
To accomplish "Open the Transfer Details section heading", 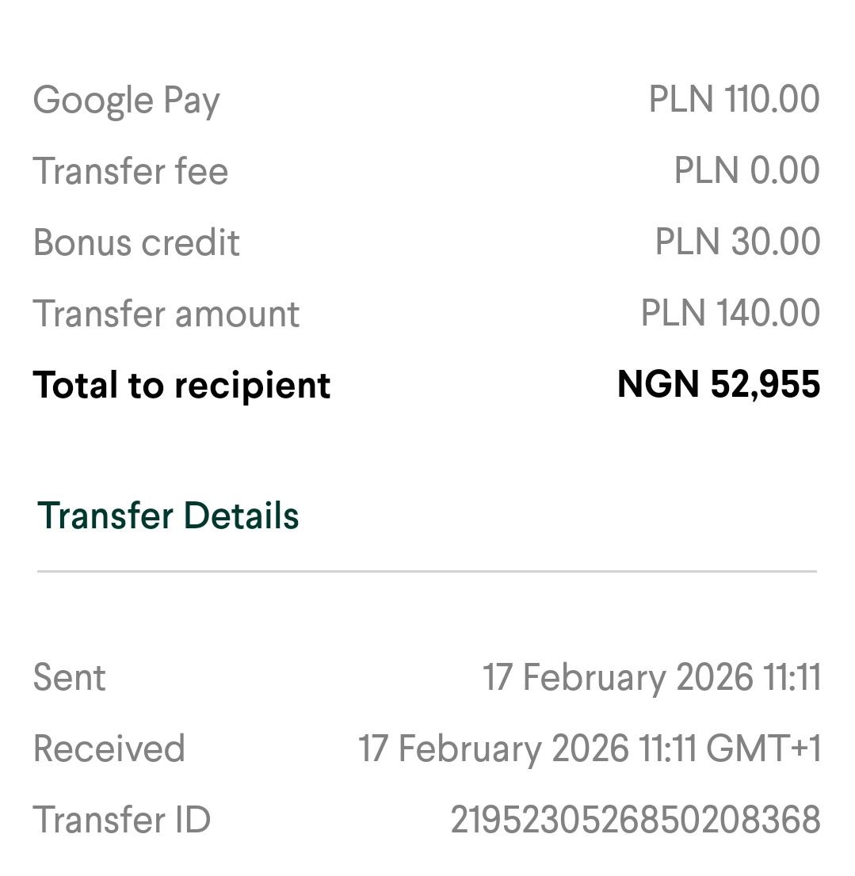I will click(x=168, y=516).
